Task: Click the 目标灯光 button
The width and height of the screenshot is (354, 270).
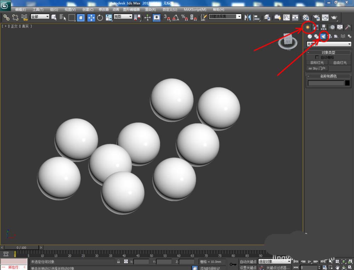Action: [317, 63]
